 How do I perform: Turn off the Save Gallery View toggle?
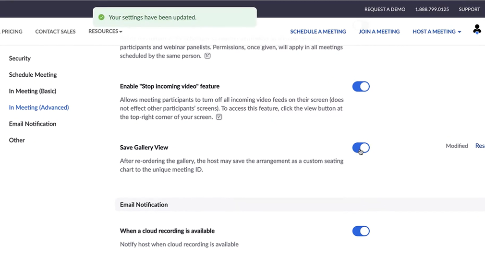(361, 148)
